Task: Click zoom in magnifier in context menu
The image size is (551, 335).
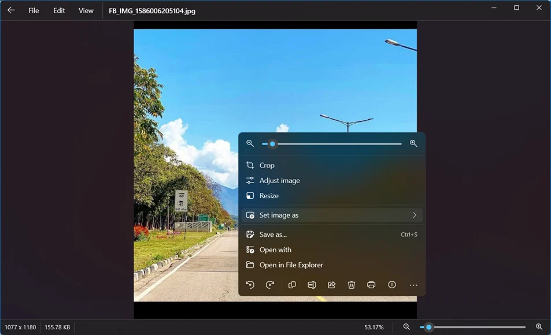Action: [413, 143]
